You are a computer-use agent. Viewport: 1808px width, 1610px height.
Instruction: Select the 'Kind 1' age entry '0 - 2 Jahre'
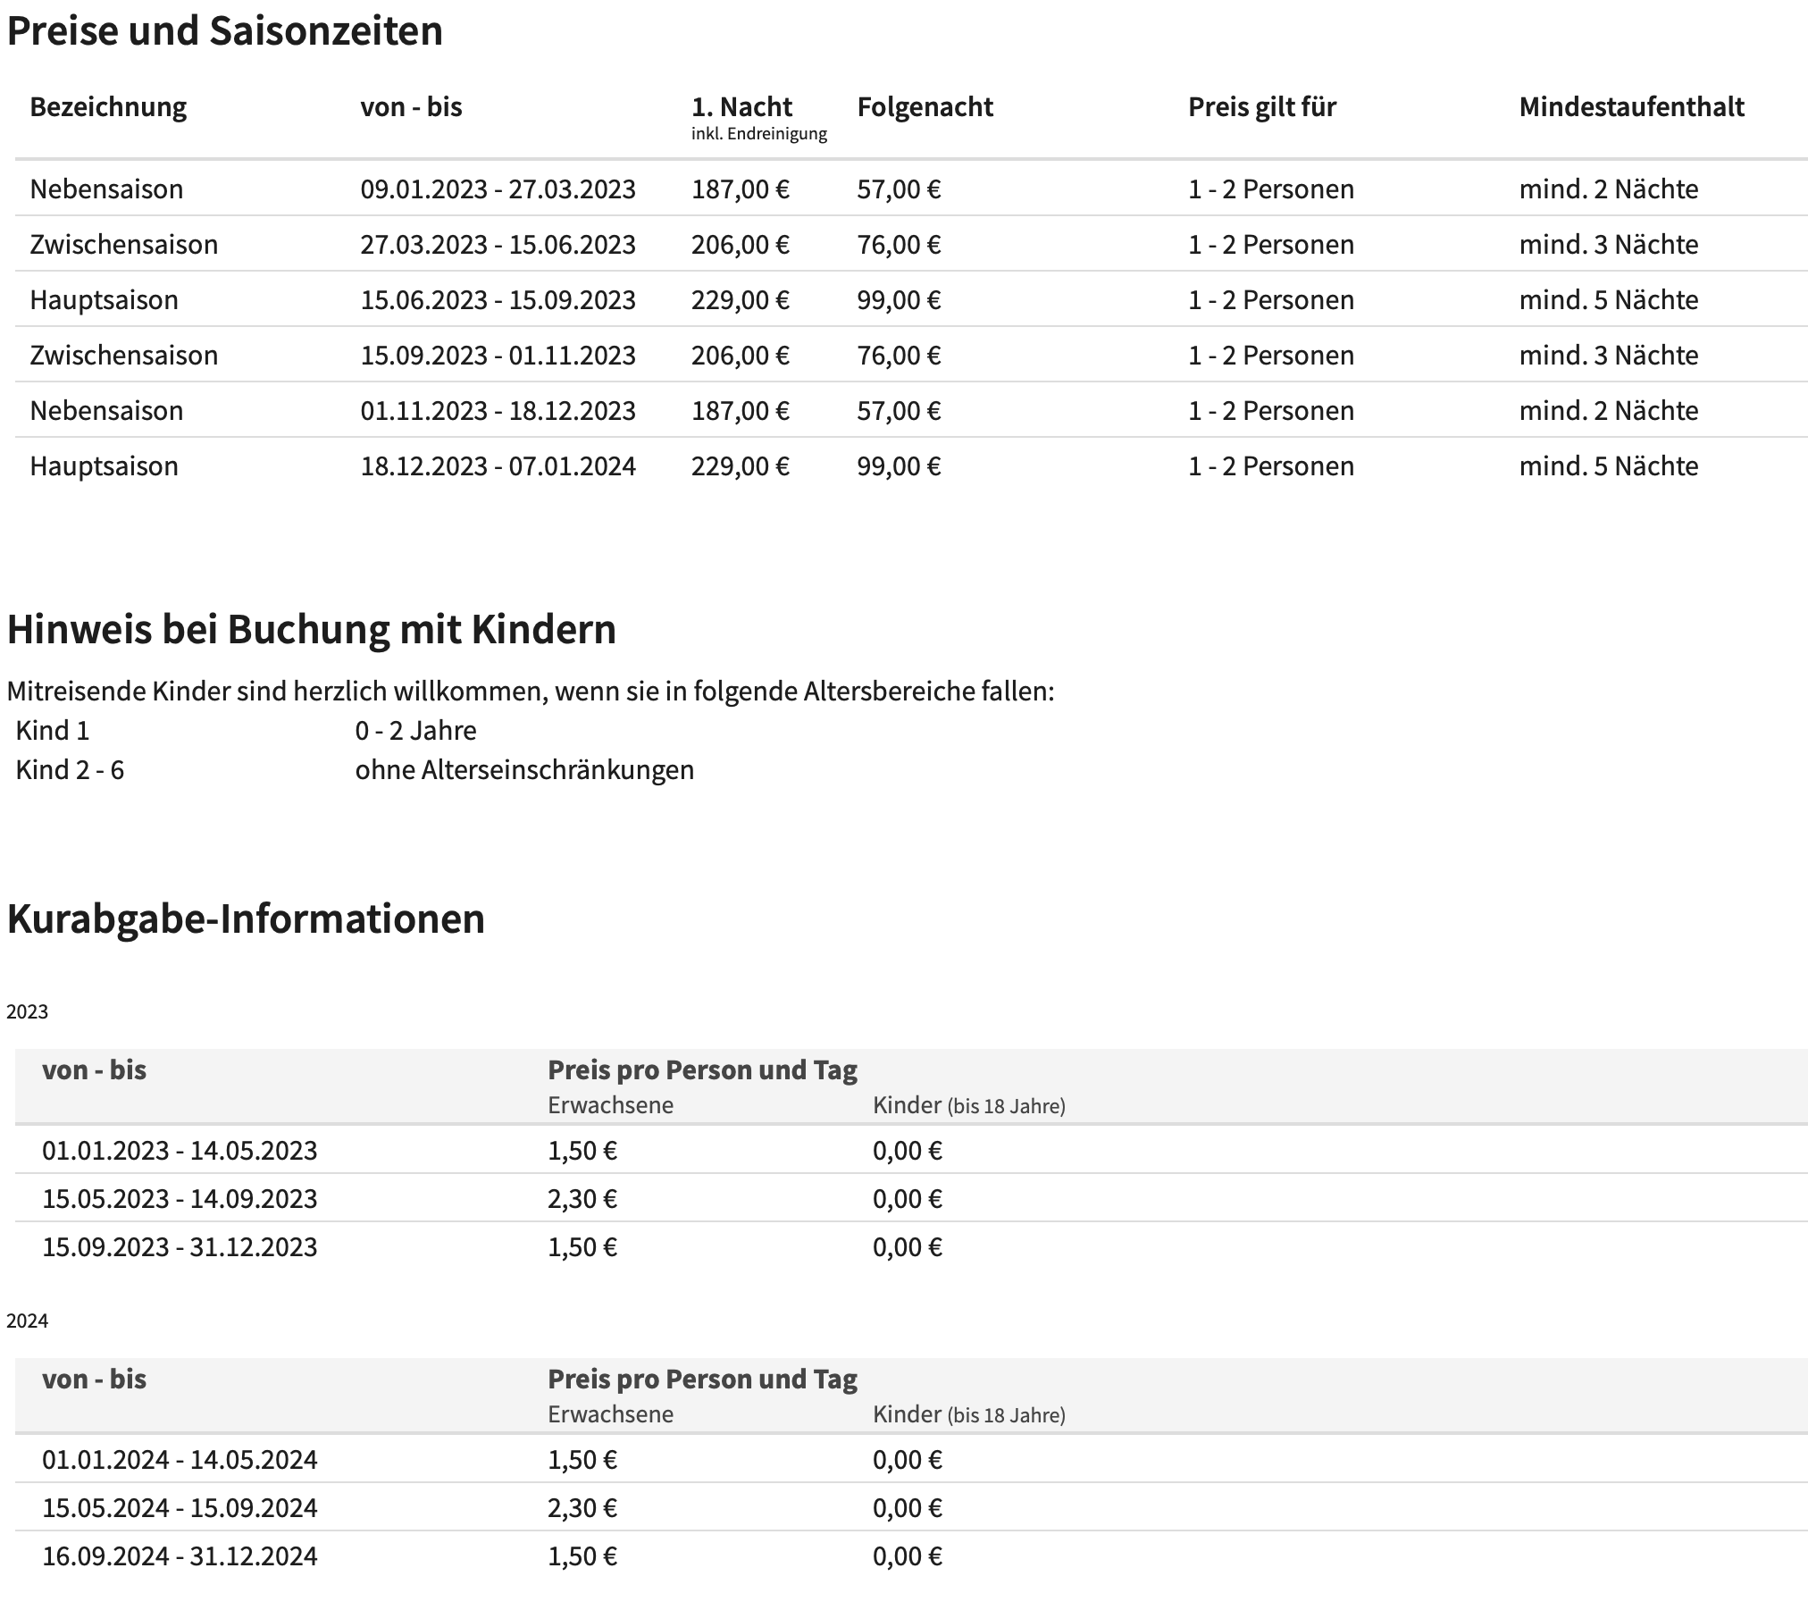415,731
